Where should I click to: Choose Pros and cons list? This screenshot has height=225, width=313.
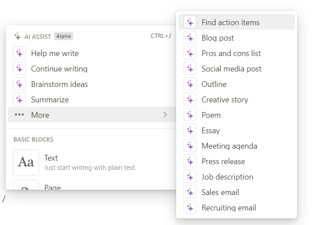coord(236,53)
